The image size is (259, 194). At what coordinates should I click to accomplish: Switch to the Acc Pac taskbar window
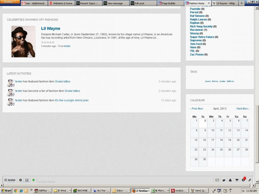pyautogui.click(x=101, y=191)
